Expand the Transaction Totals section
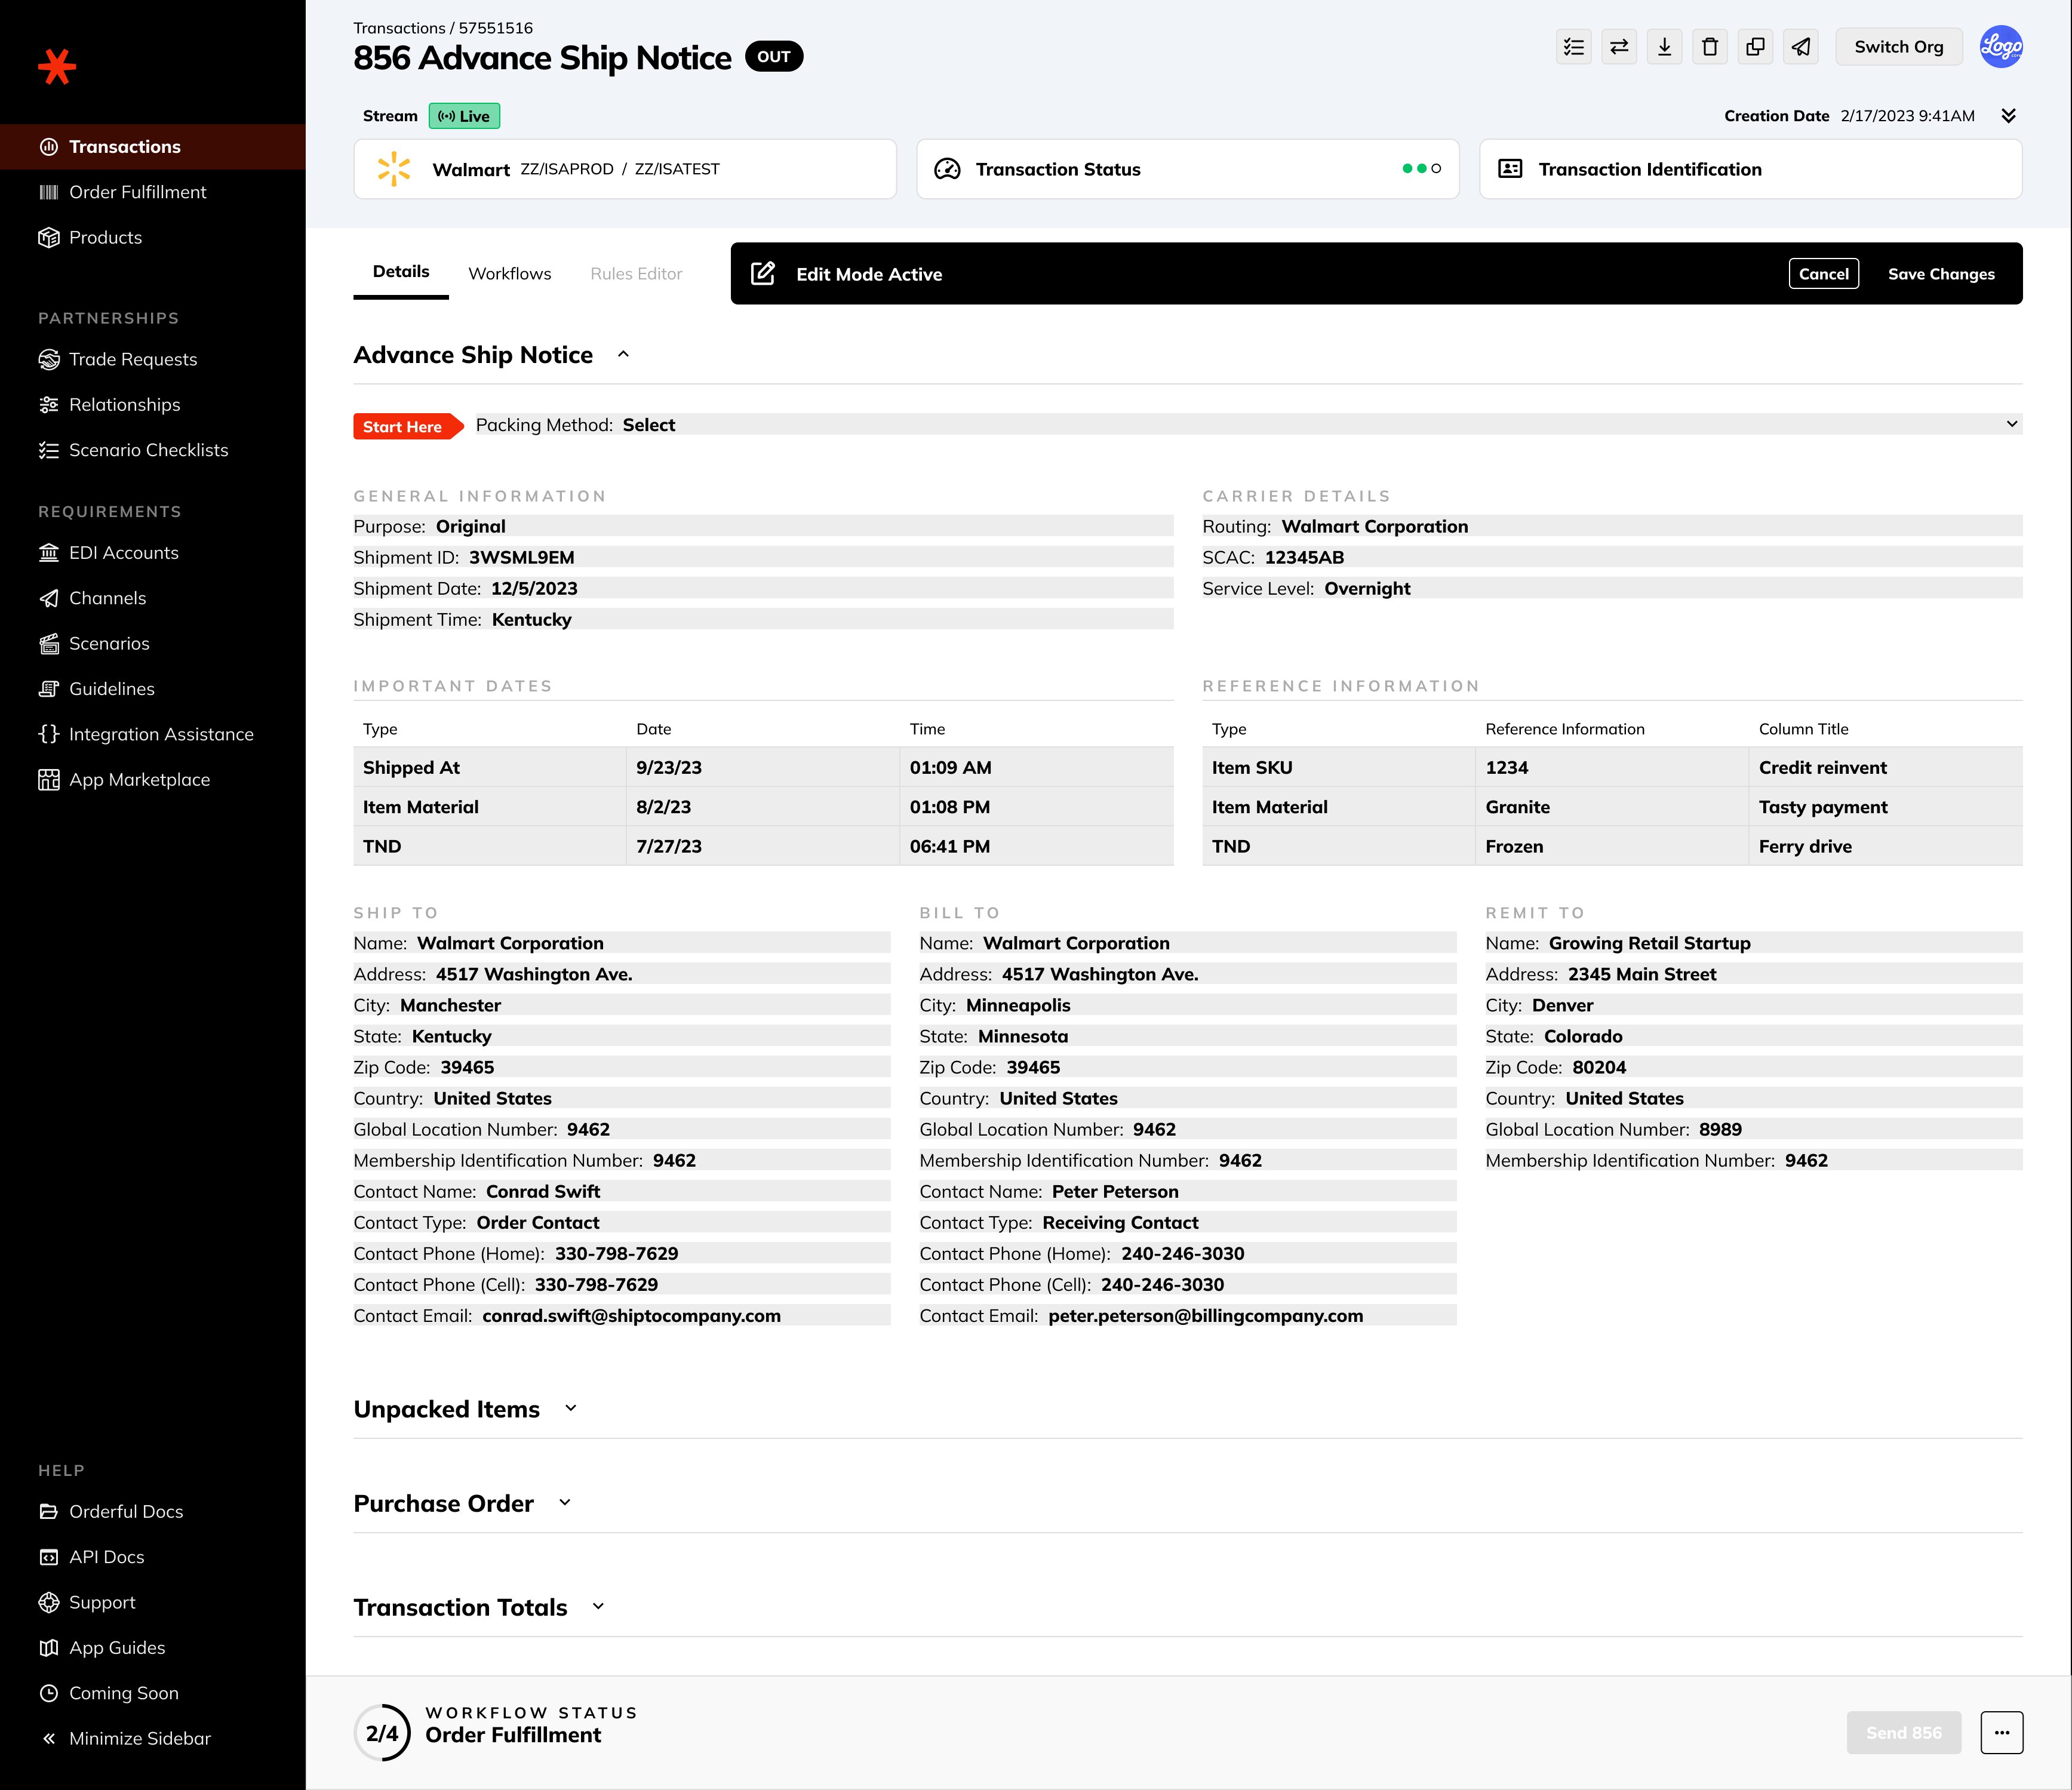Image resolution: width=2072 pixels, height=1790 pixels. point(598,1606)
